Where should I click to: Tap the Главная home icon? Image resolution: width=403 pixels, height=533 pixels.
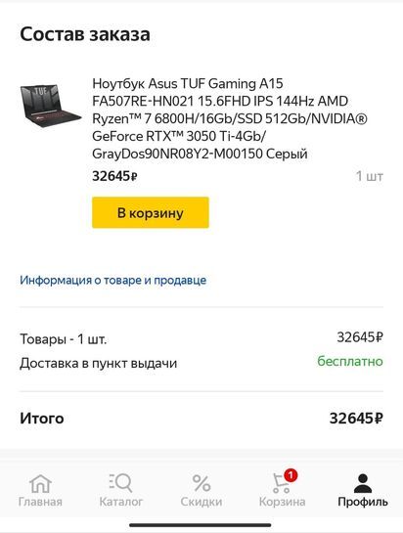40,483
